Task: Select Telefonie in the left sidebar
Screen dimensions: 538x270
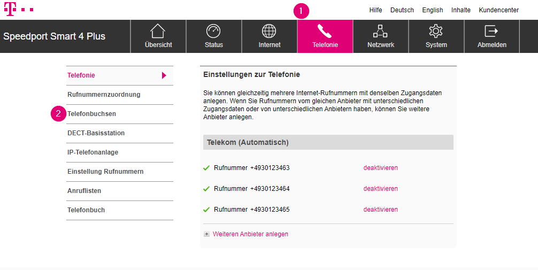Action: coord(120,75)
